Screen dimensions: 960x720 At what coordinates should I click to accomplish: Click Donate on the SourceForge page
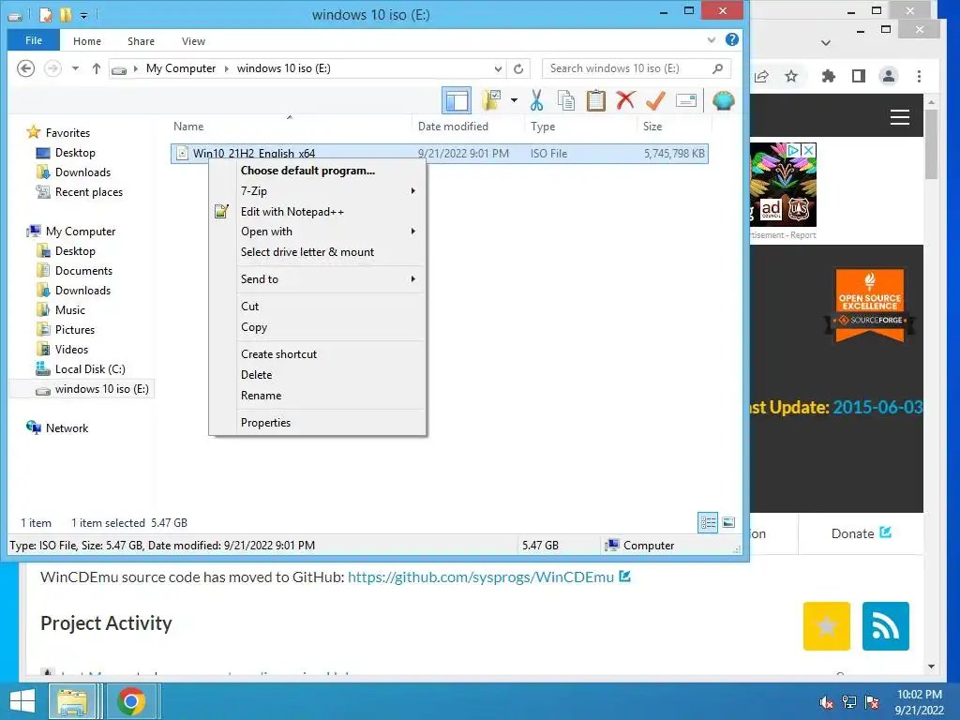(x=861, y=533)
